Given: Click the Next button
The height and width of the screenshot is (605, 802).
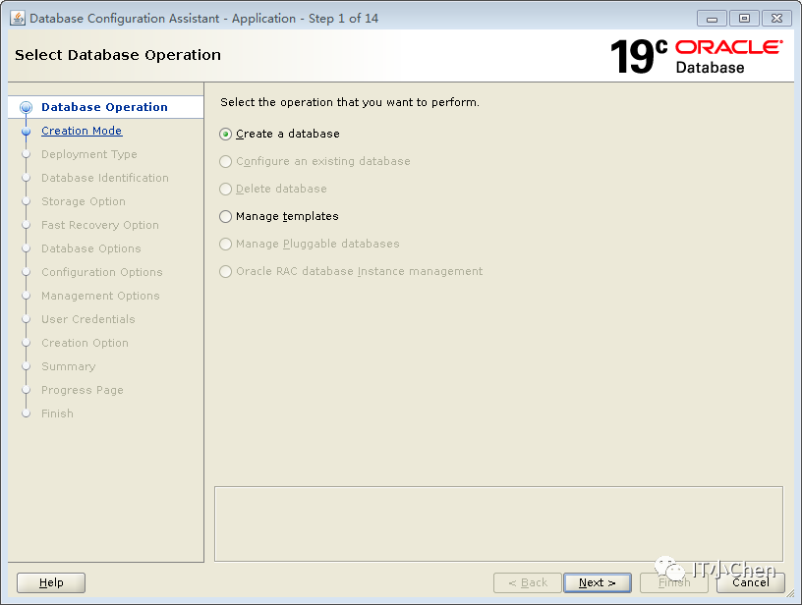Looking at the screenshot, I should pos(597,582).
